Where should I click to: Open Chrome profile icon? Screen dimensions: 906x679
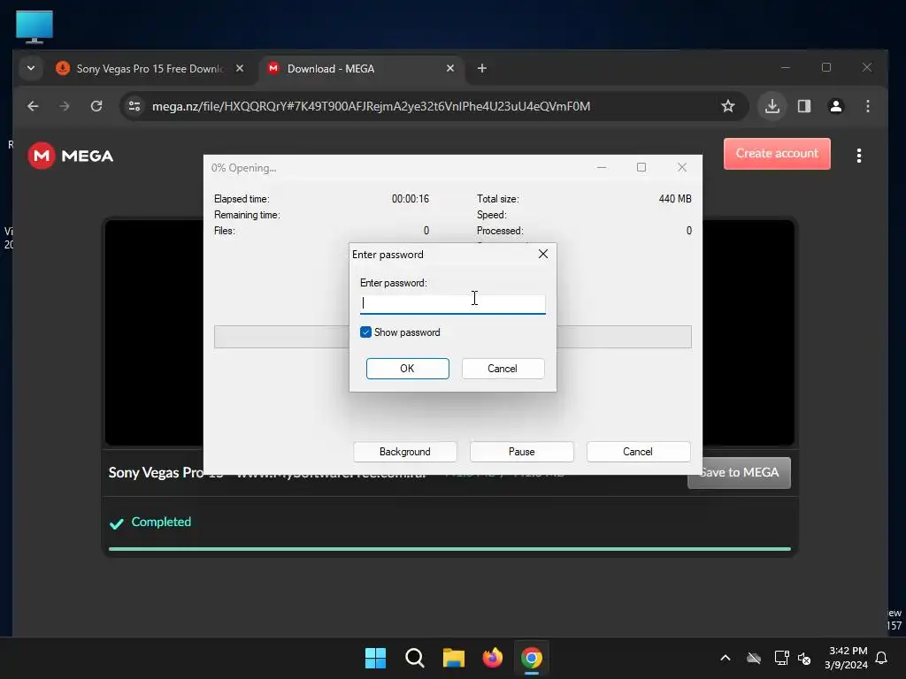point(836,106)
